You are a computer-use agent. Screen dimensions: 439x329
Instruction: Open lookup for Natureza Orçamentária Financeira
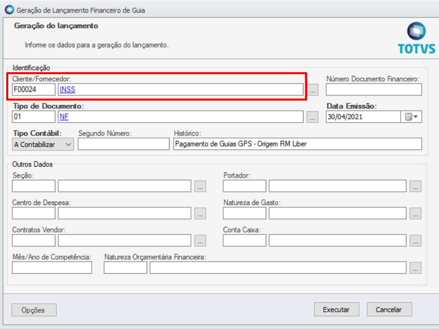pyautogui.click(x=415, y=268)
